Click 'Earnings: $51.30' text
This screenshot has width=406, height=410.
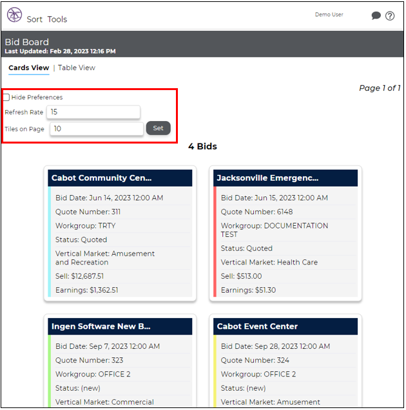pos(248,290)
